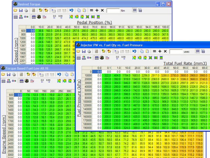
Task: Click the equals sign in Injector PW toolbar
Action: pos(155,51)
